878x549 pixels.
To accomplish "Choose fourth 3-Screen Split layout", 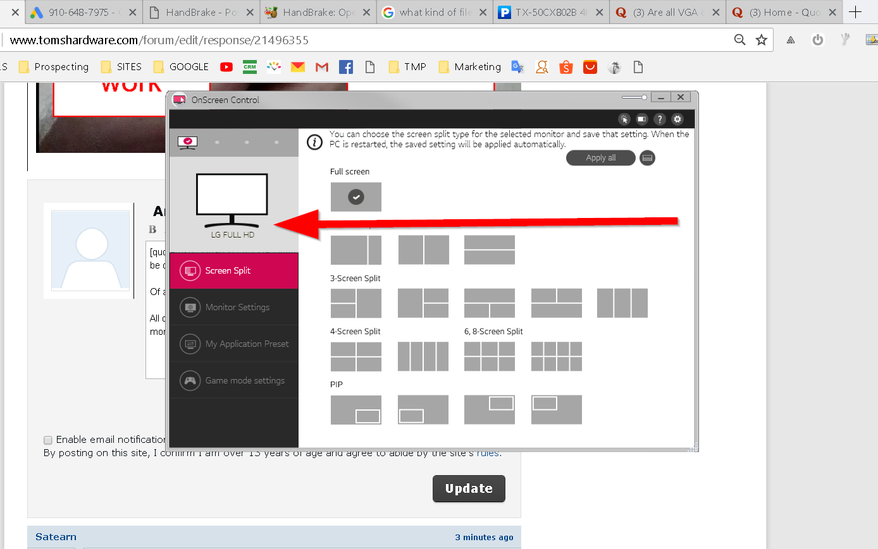I will (557, 303).
